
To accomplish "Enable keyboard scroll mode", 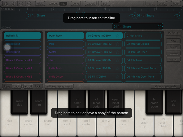I will [28, 86].
